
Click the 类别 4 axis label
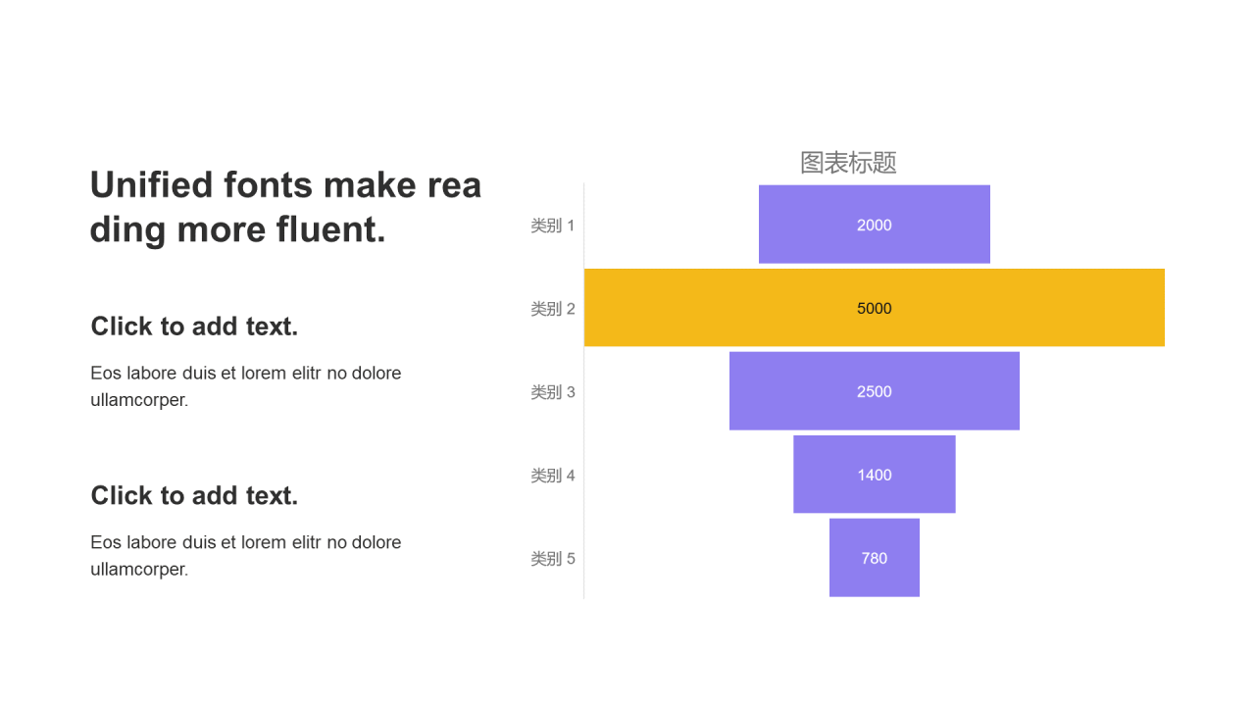pyautogui.click(x=553, y=476)
